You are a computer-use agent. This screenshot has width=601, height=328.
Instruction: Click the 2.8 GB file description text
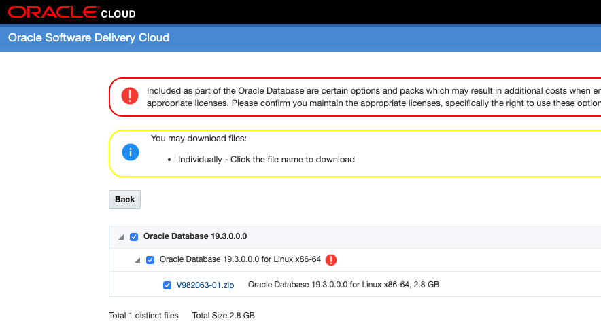pos(343,285)
